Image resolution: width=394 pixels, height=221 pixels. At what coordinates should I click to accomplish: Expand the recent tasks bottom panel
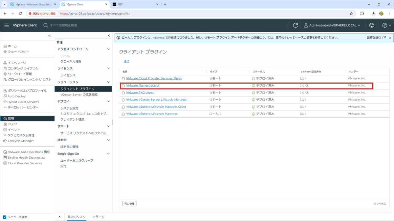point(59,217)
